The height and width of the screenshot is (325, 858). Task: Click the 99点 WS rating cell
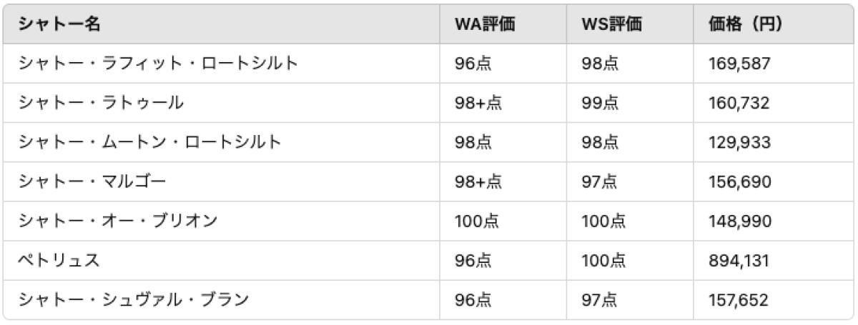[x=600, y=103]
